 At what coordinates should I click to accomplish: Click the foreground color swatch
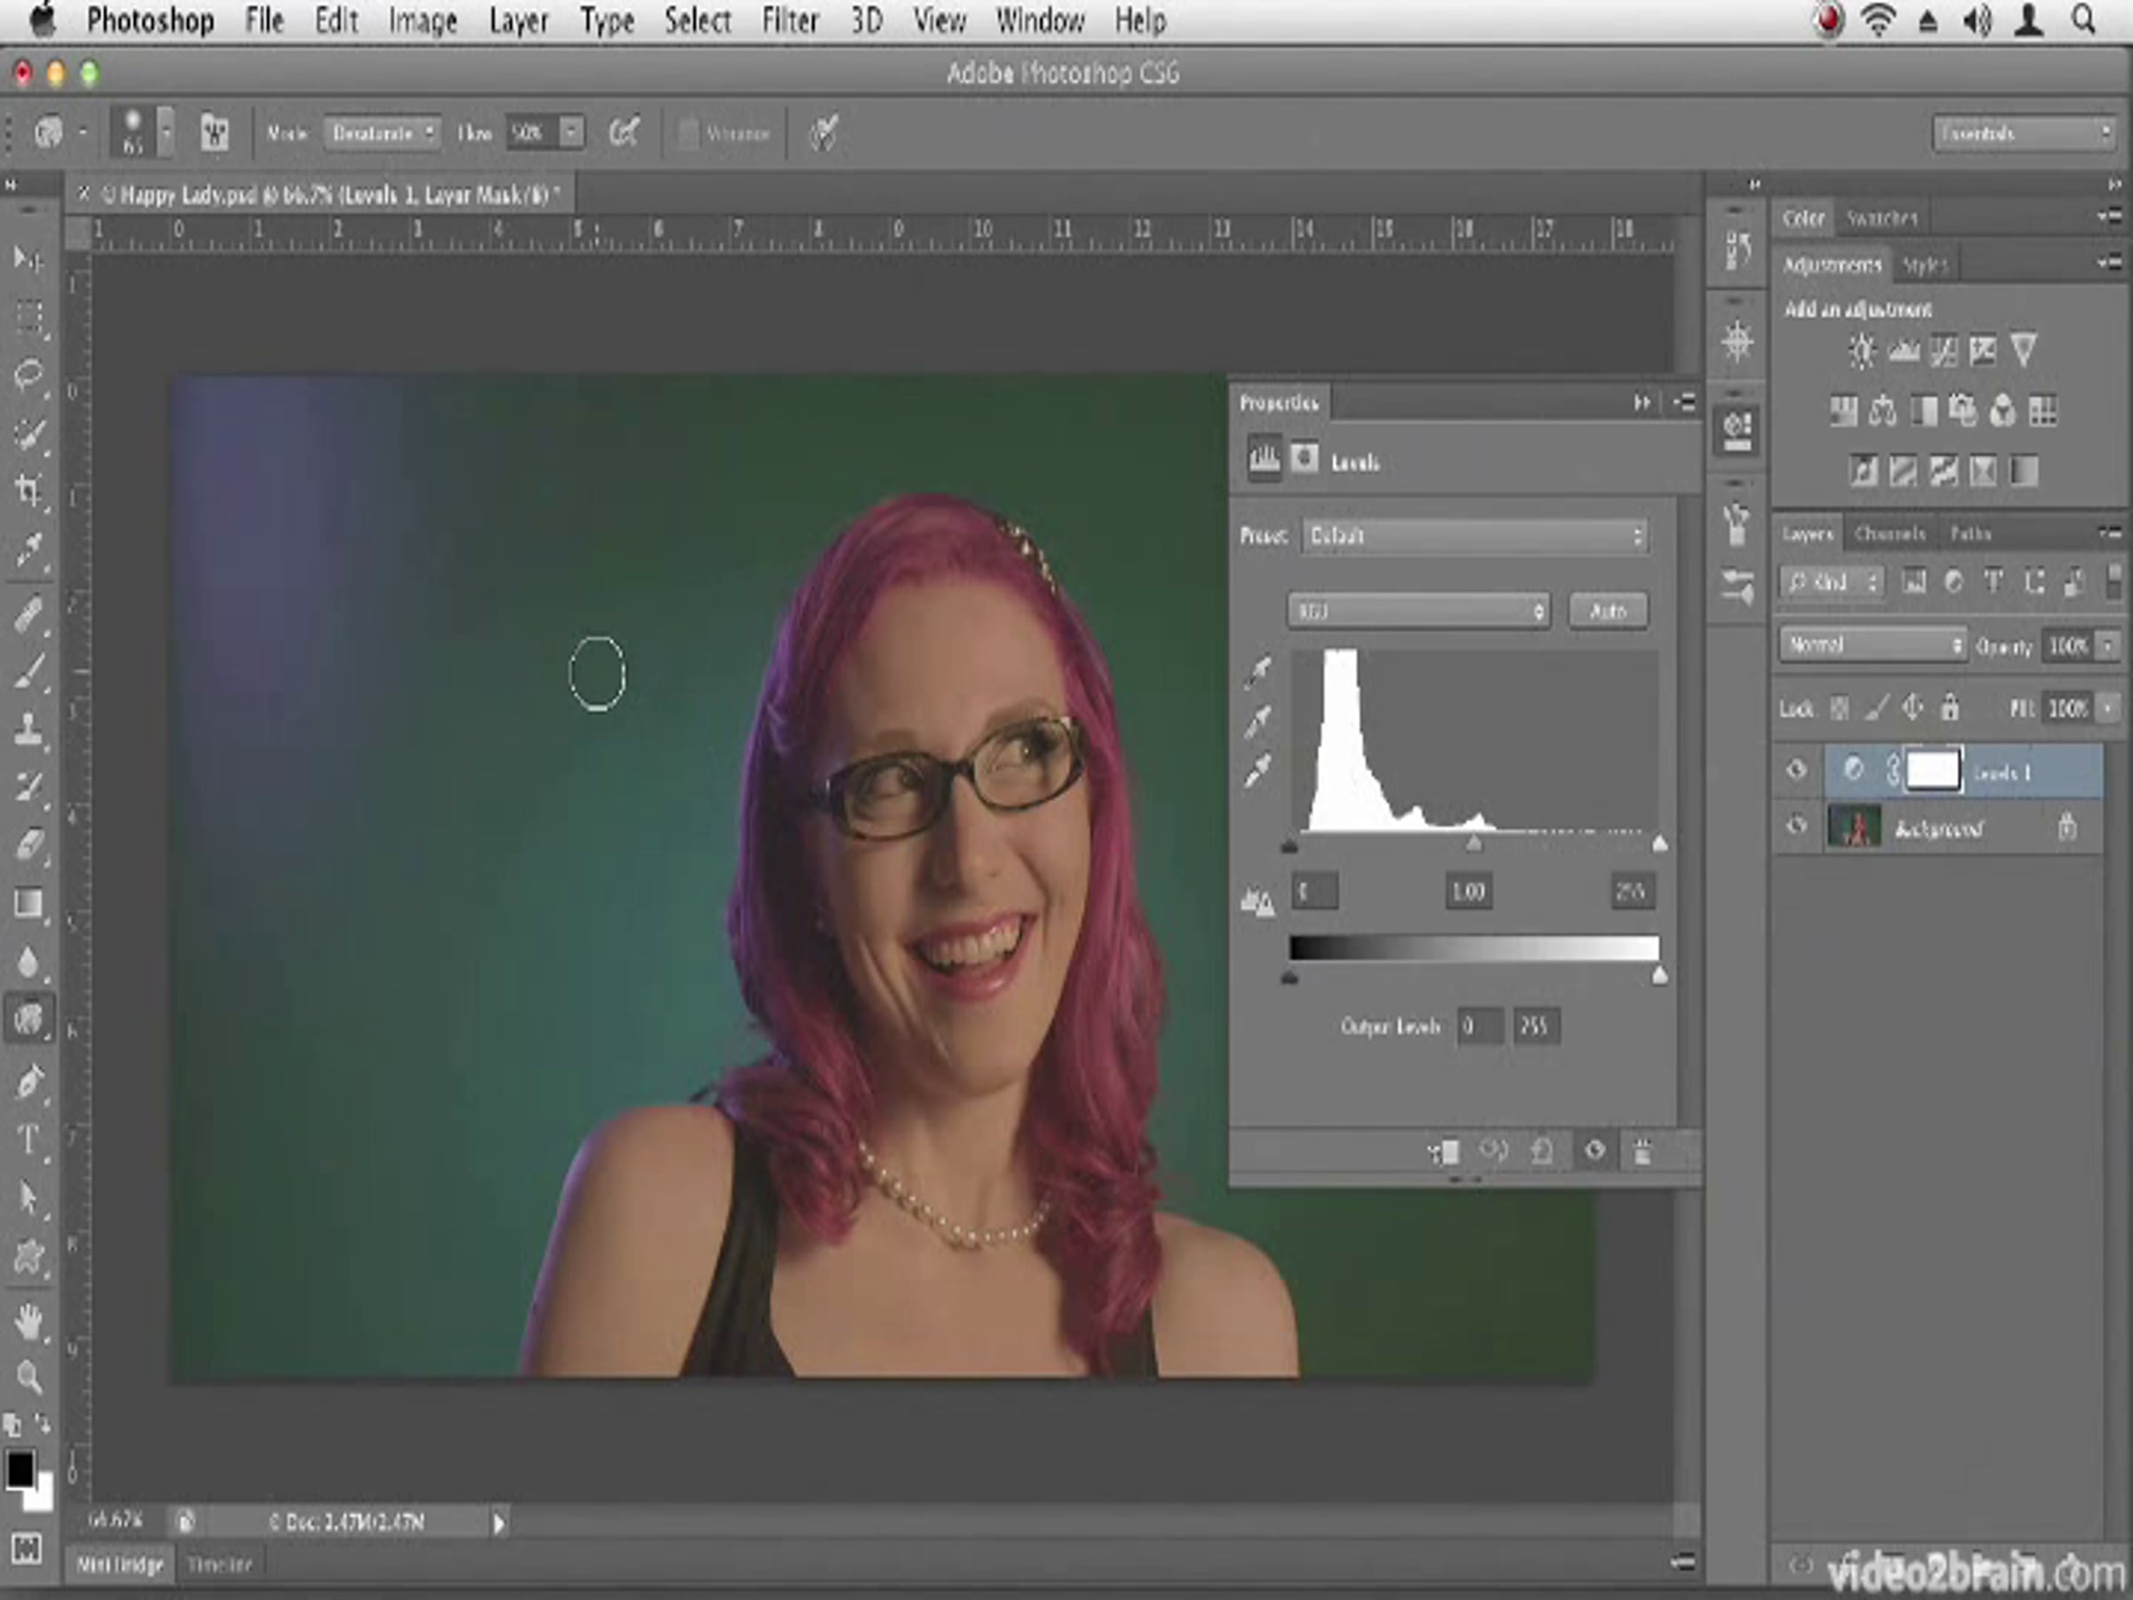point(20,1471)
